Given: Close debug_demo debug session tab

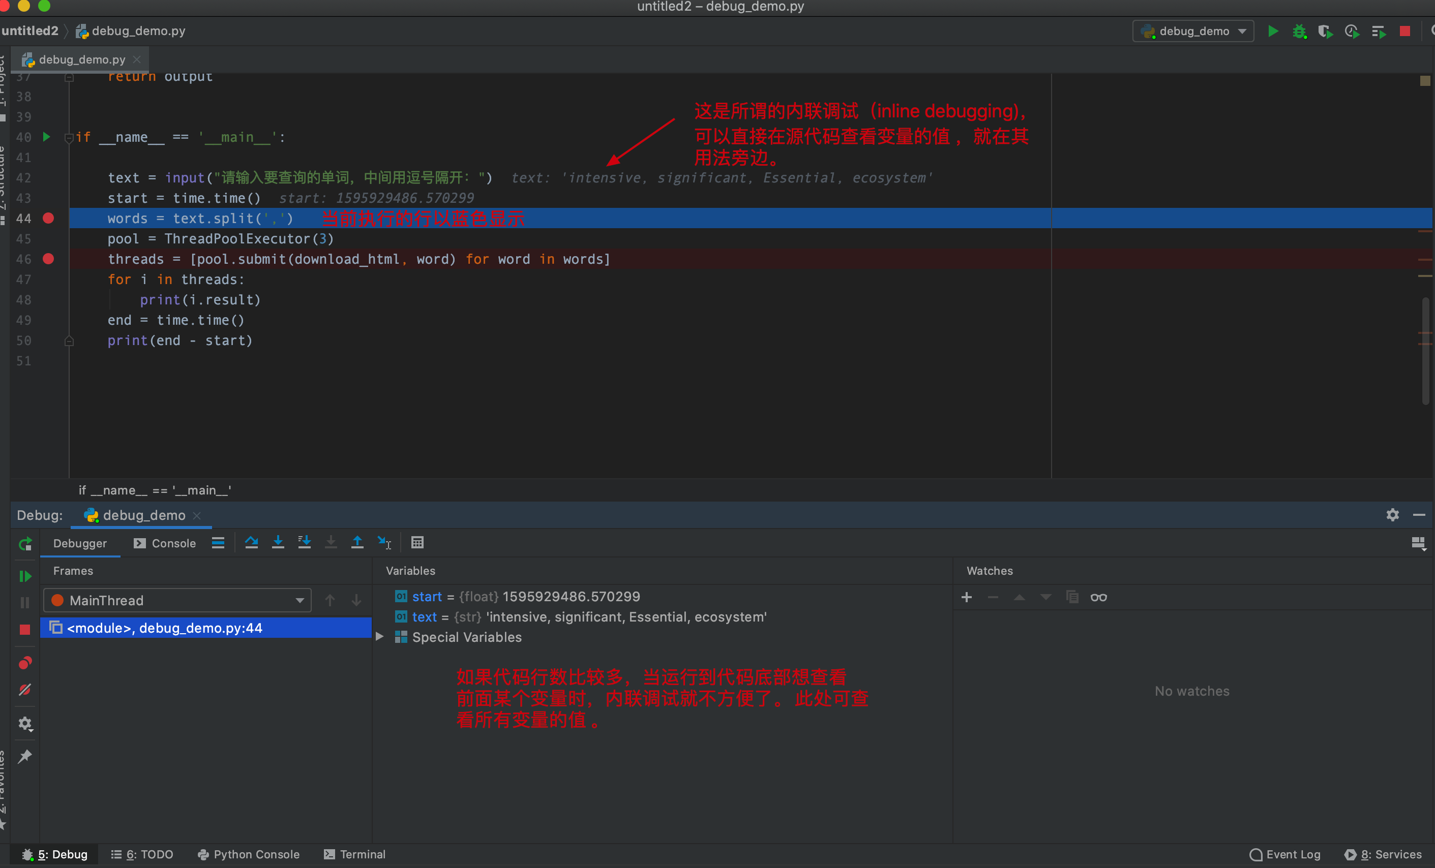Looking at the screenshot, I should point(197,516).
